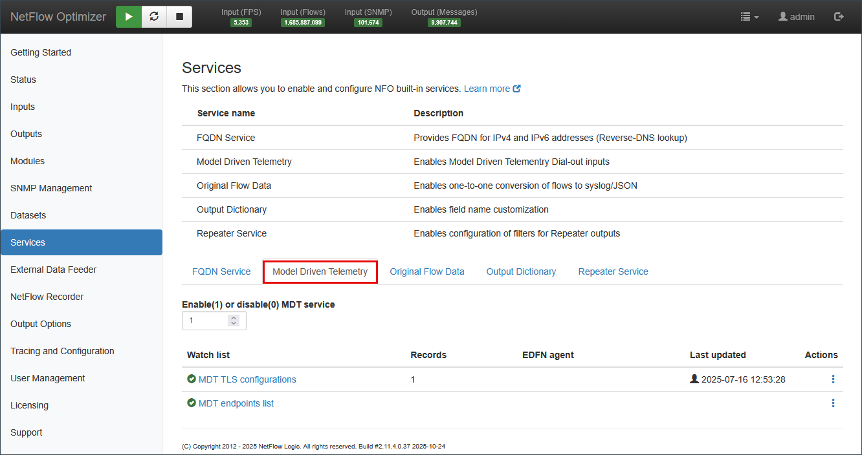The height and width of the screenshot is (455, 862).
Task: Switch to the Original Flow Data tab
Action: [x=427, y=272]
